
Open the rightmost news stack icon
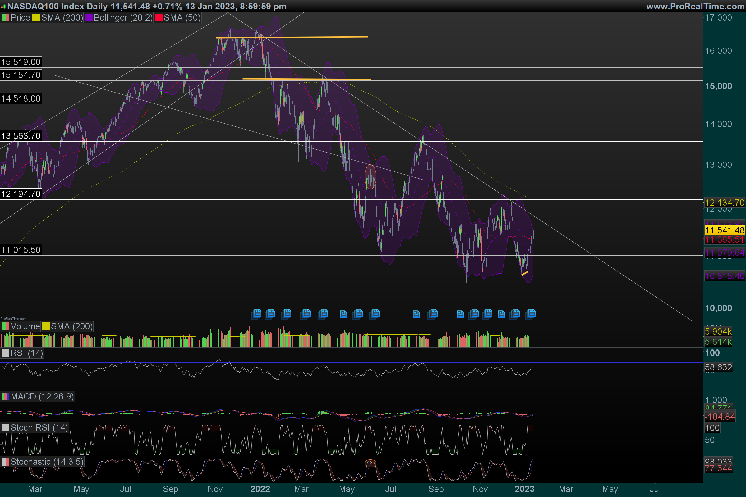pyautogui.click(x=531, y=314)
